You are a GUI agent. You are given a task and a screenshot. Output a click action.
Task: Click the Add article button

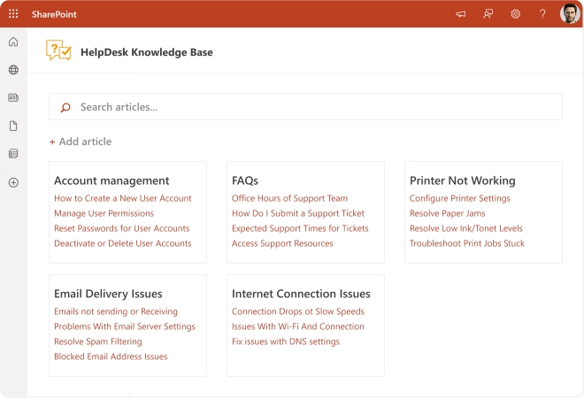pos(81,142)
